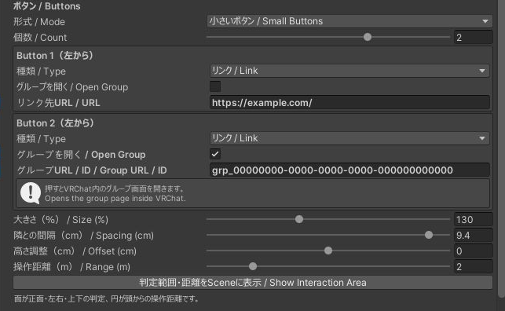This screenshot has height=311, width=505.
Task: Click the Range (m) slider handle
Action: [253, 266]
